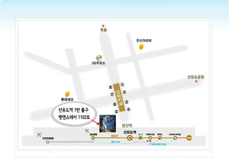
Task: Select exit number ⑥ marker
Action: point(115,104)
